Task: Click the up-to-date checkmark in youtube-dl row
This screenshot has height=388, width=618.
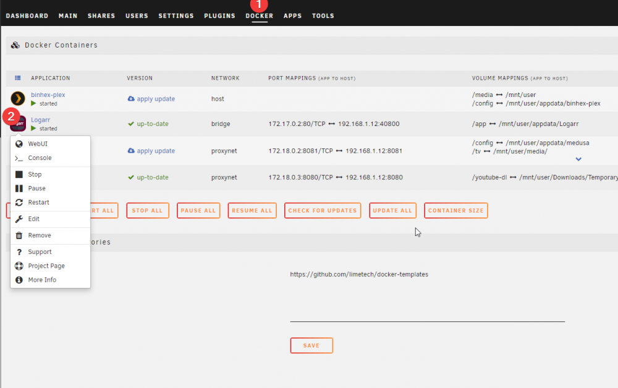Action: (131, 177)
